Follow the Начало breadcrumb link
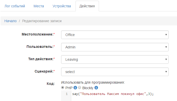The height and width of the screenshot is (101, 177). click(x=10, y=21)
